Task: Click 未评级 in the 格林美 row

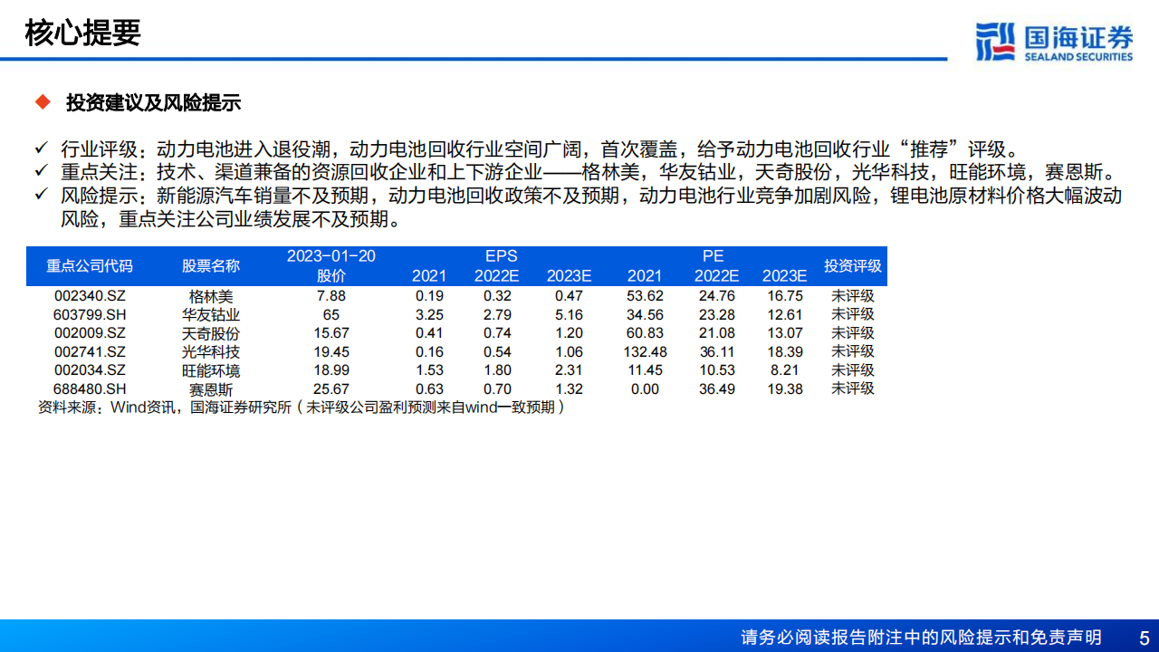Action: [x=853, y=296]
